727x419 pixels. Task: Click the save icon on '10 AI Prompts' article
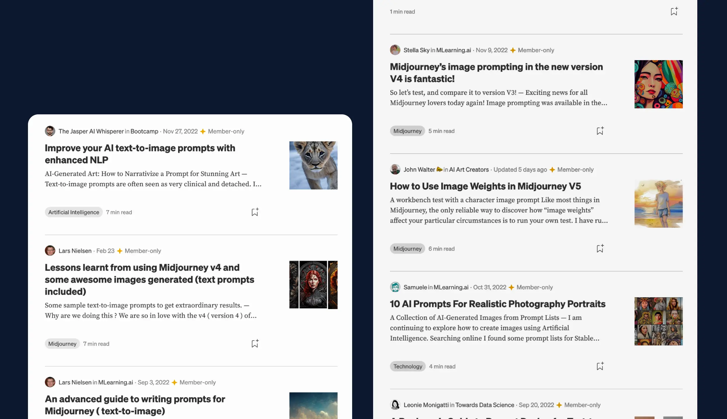pyautogui.click(x=599, y=366)
